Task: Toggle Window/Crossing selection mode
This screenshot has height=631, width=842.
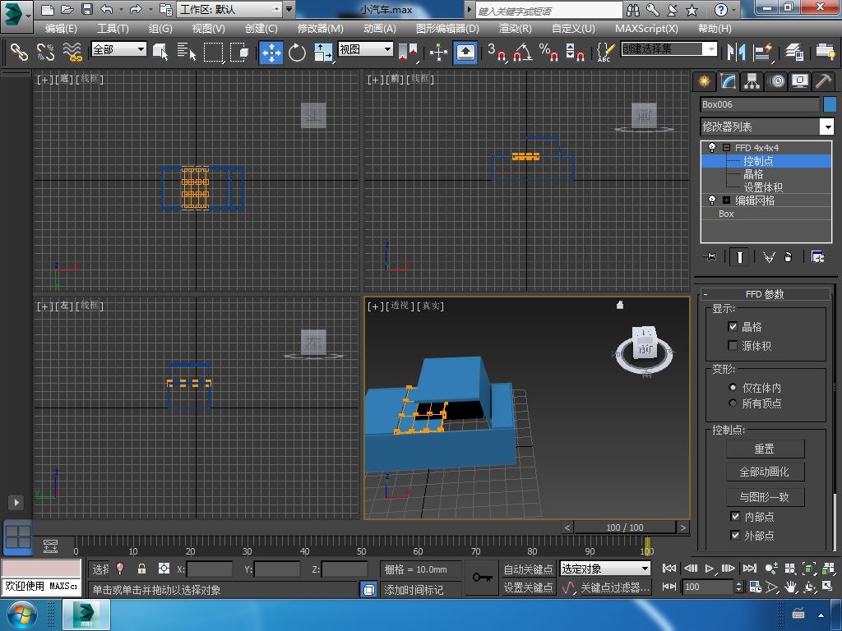Action: click(239, 52)
